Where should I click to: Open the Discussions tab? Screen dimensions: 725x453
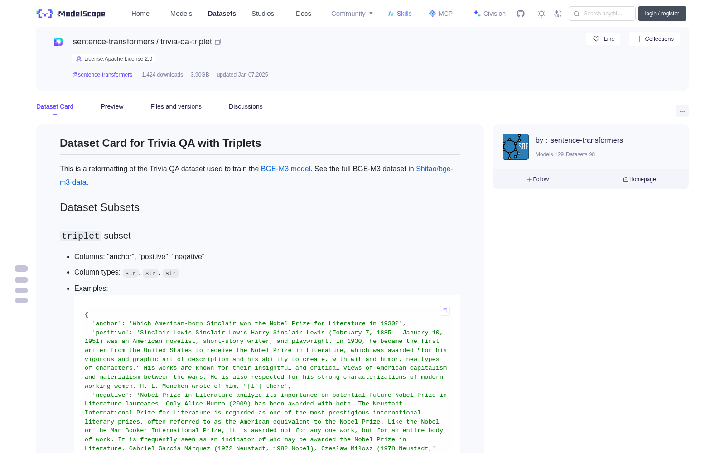pos(246,106)
